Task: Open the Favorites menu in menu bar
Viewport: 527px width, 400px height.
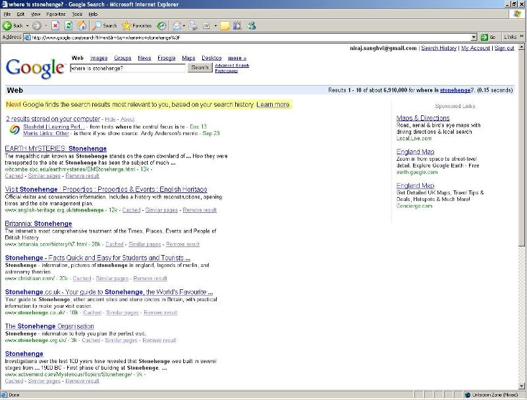Action: [x=55, y=14]
